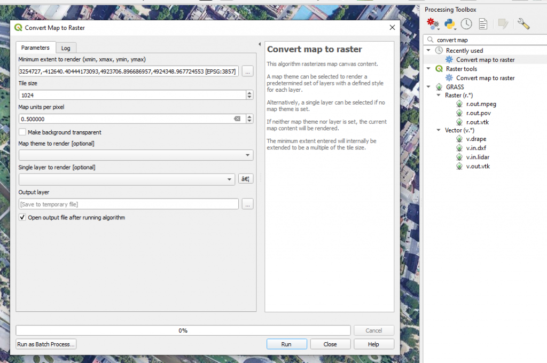Open the Models menu gear icon in Processing Toolbox
547x363 pixels.
pyautogui.click(x=433, y=23)
